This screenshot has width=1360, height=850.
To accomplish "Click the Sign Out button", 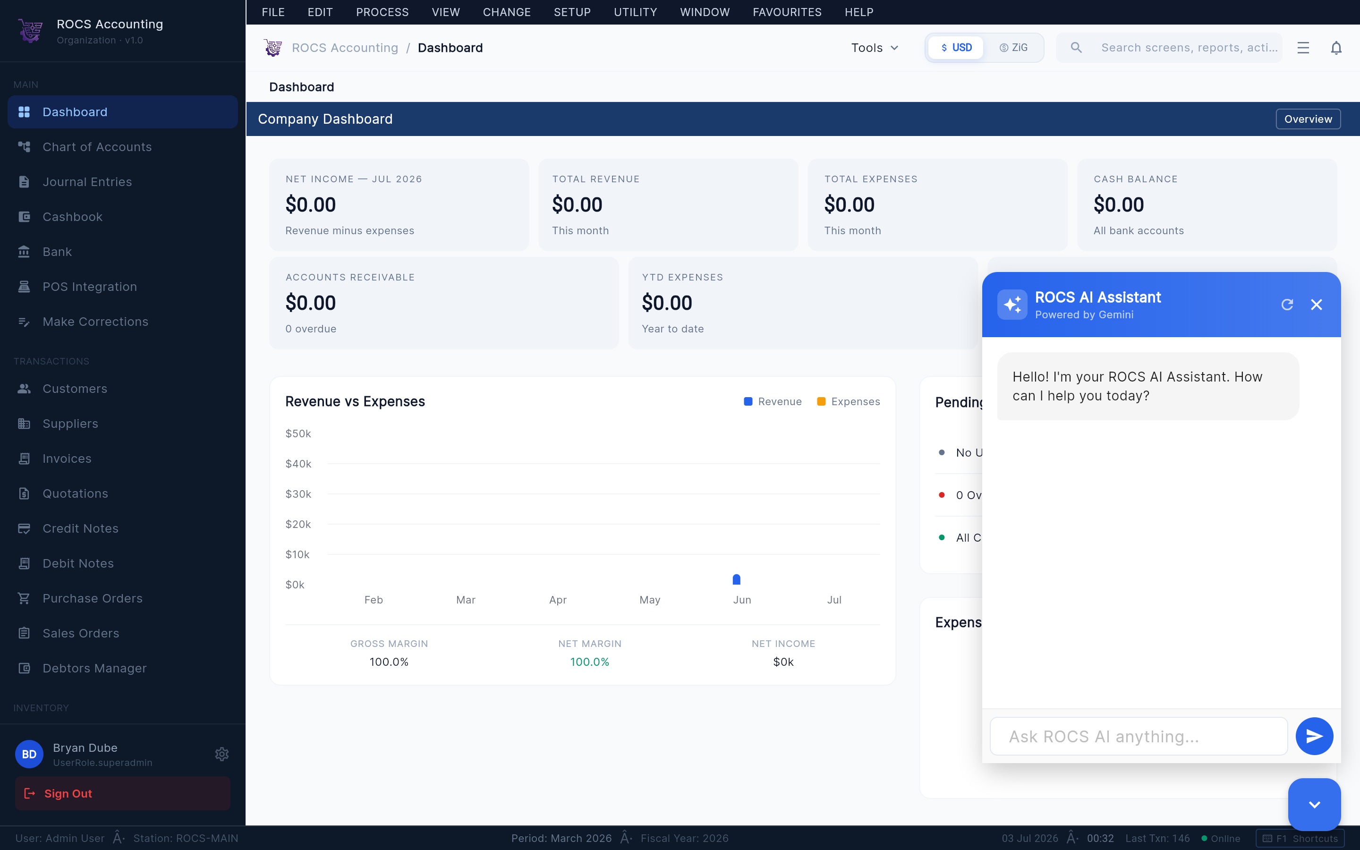I will point(122,793).
